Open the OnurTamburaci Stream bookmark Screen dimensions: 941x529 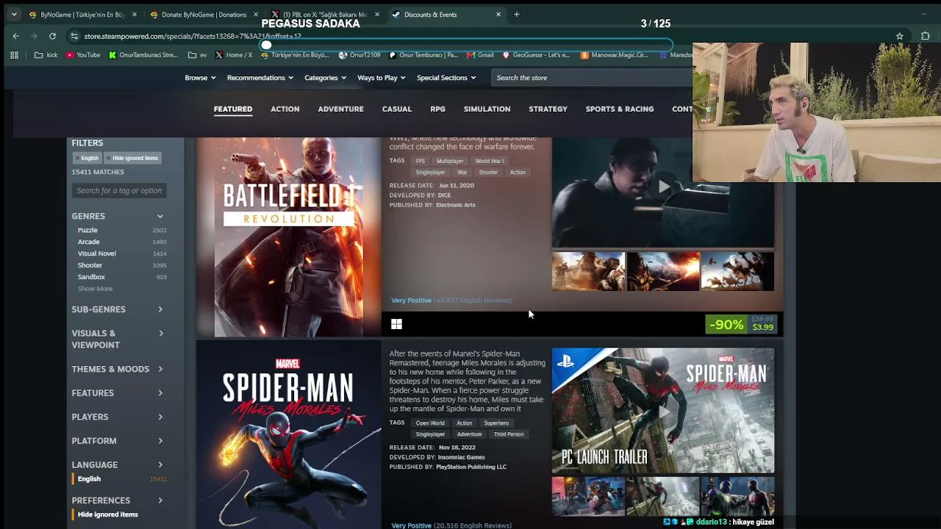point(143,55)
